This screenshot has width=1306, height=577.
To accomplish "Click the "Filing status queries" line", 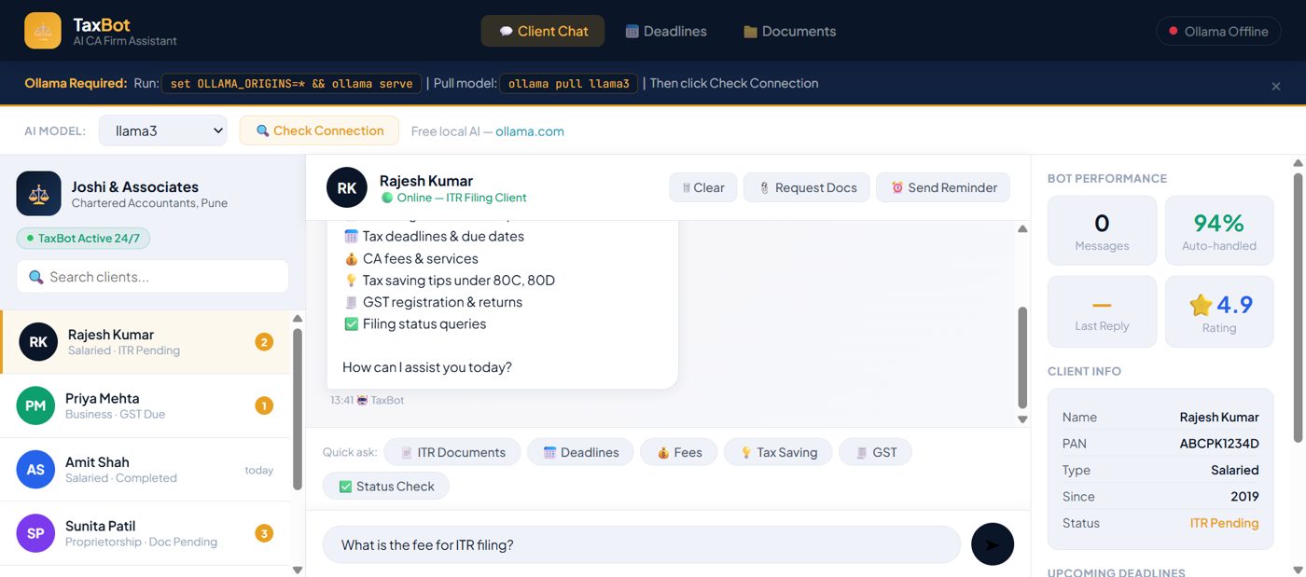I will tap(414, 324).
